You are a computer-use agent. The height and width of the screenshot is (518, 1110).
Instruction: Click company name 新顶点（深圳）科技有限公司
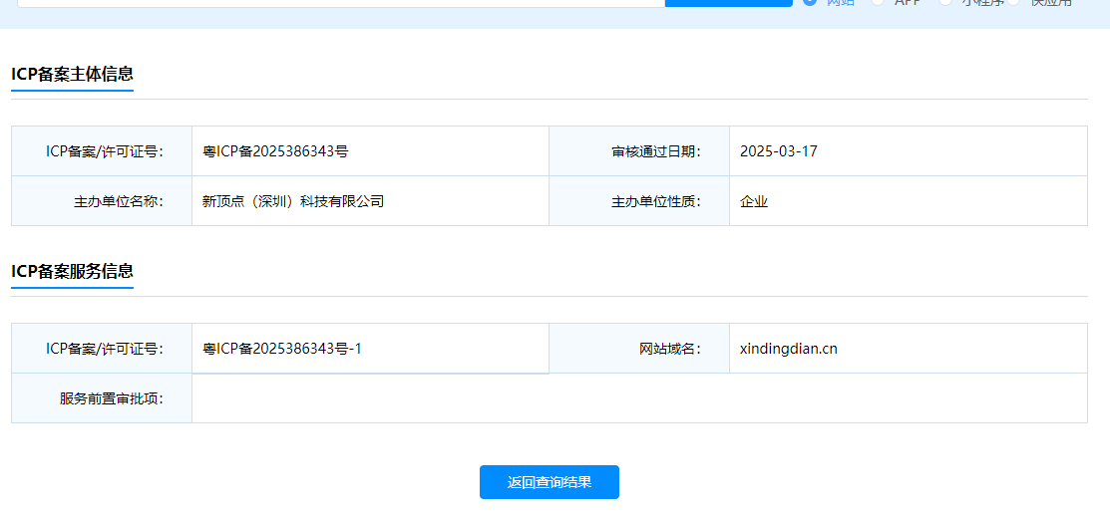point(293,201)
